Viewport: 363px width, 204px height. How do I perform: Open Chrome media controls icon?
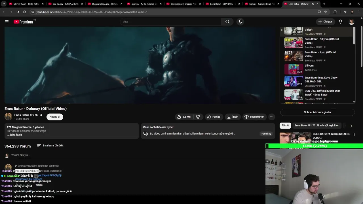point(345,12)
